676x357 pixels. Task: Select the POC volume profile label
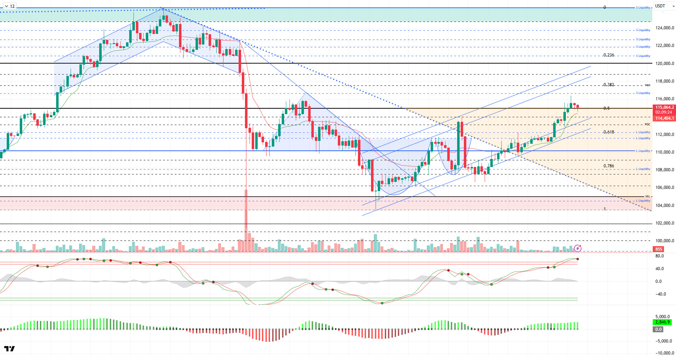tap(647, 124)
